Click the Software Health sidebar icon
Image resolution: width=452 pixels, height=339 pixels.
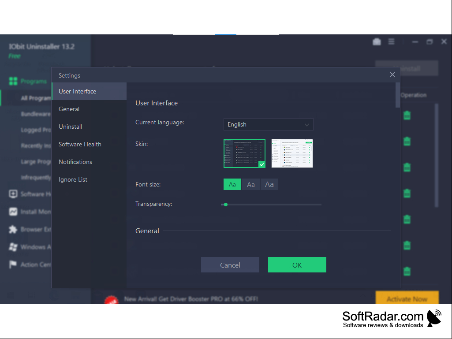[x=13, y=194]
